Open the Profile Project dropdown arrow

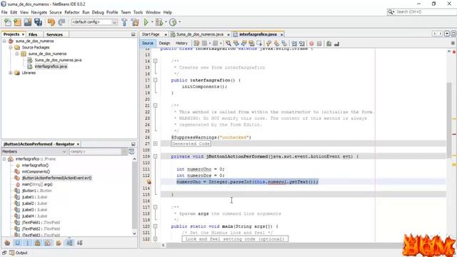tap(179, 22)
